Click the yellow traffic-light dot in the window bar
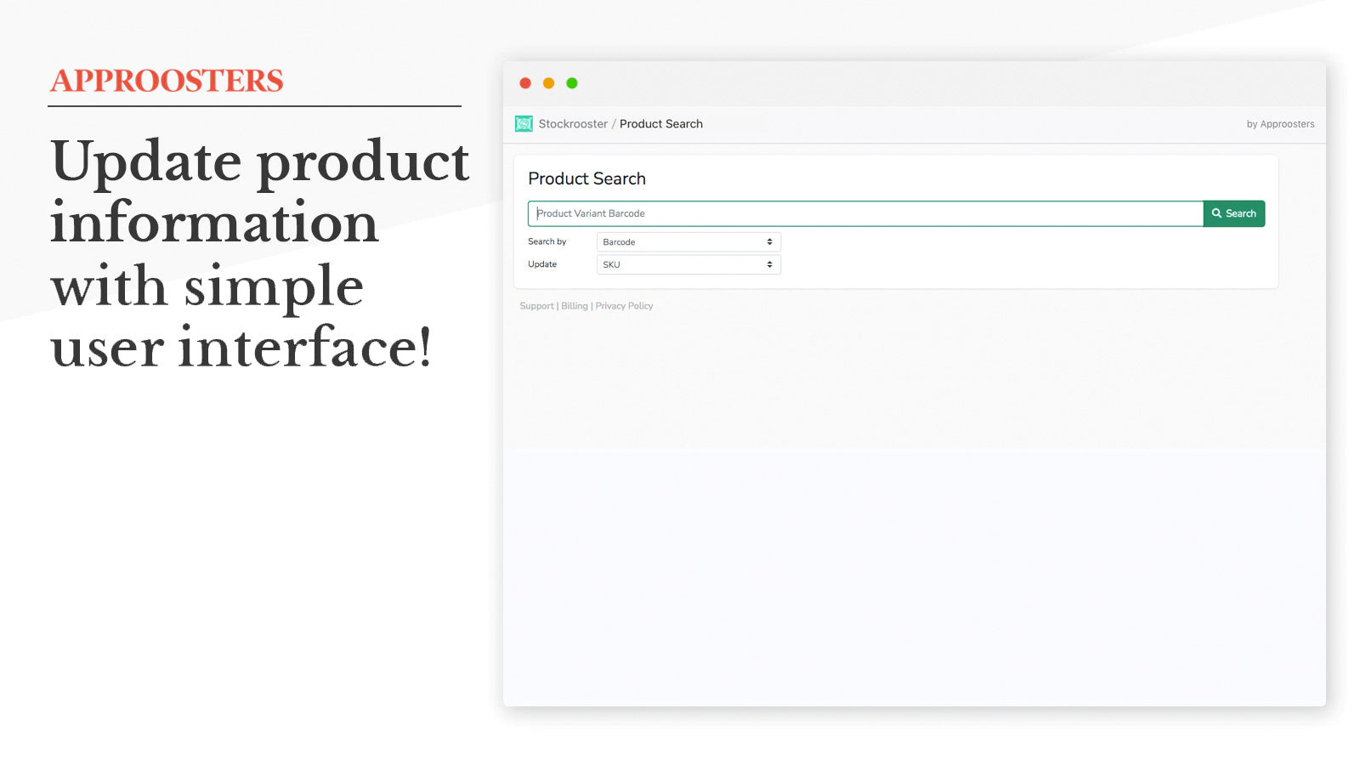Screen dimensions: 1360x765 coord(549,83)
